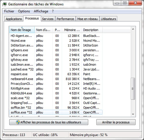Select the hkcmd.exe process
Screen dimensions: 144x140
pos(56,41)
